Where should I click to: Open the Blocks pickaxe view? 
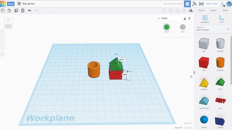point(194,4)
